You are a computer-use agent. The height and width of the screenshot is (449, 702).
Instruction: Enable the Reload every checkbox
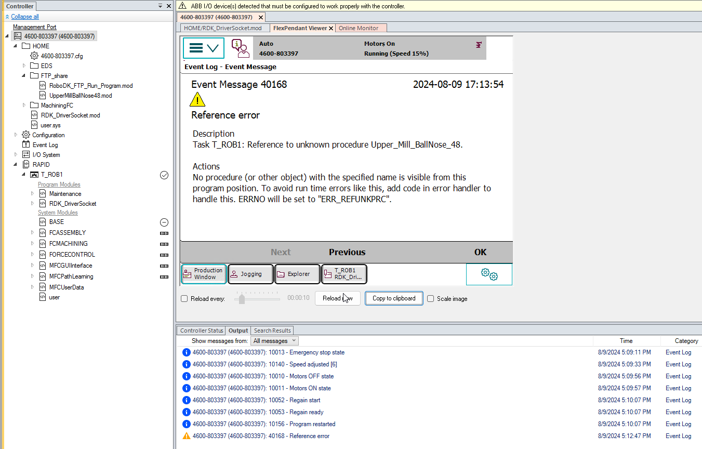coord(184,299)
